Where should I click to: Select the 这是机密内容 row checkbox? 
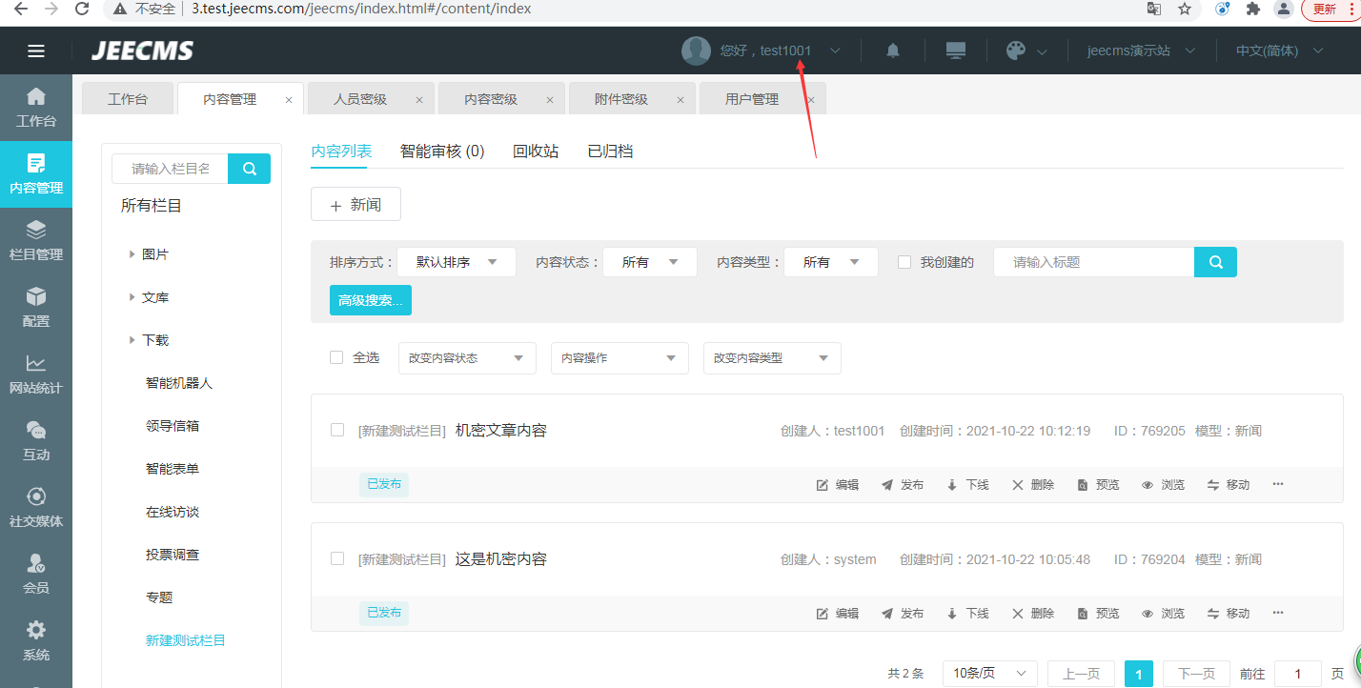tap(337, 558)
